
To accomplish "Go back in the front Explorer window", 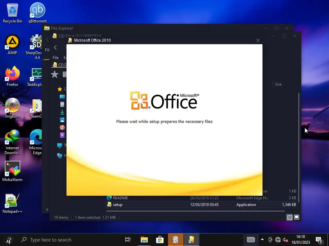I will [55, 47].
